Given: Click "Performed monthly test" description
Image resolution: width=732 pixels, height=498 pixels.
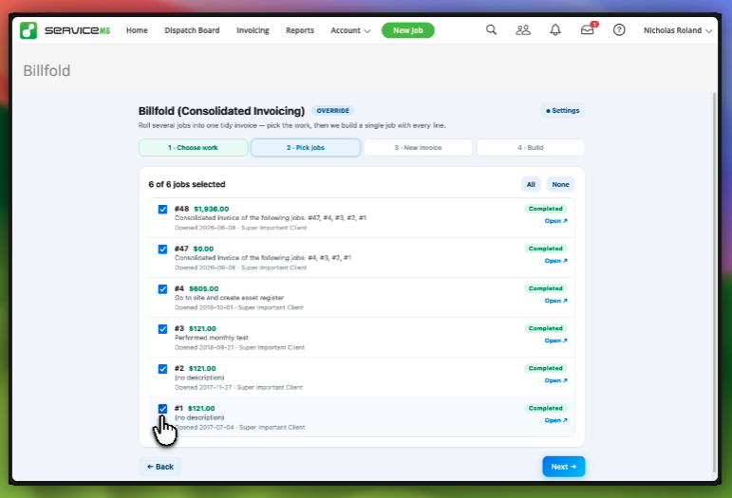Looking at the screenshot, I should (212, 338).
